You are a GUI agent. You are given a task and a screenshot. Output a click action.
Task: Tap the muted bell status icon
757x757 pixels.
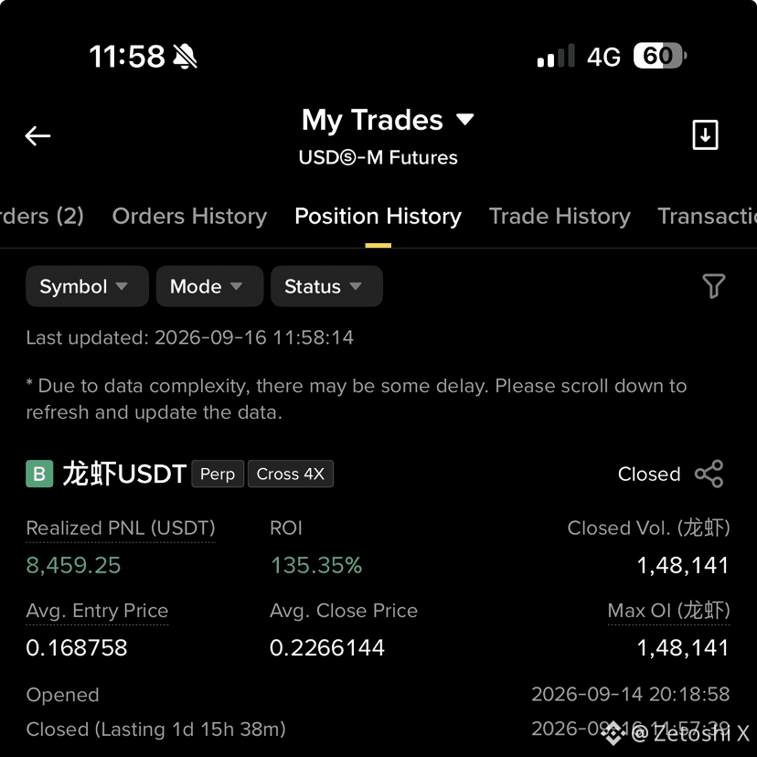pos(185,57)
